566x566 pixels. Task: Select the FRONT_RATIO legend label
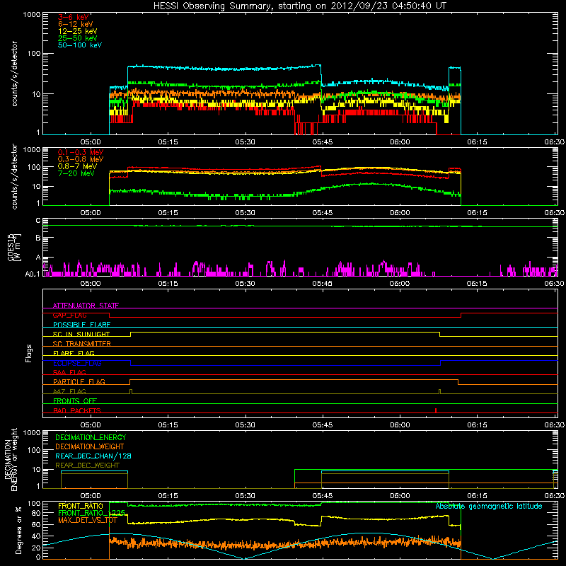(x=81, y=506)
